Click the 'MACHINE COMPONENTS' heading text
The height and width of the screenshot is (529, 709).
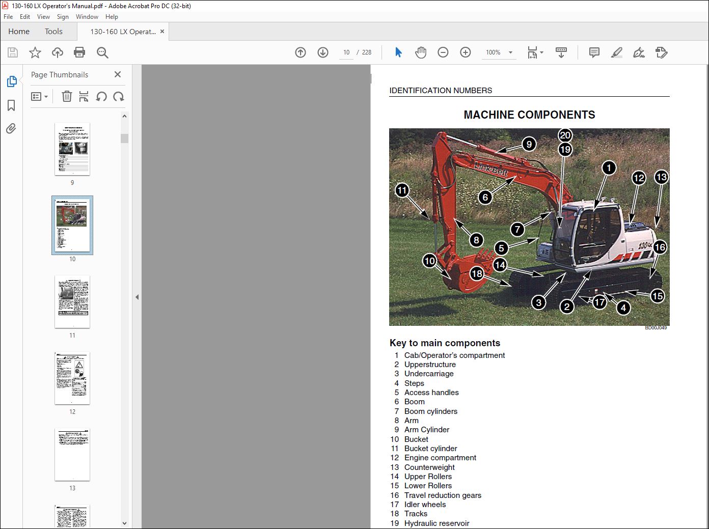529,115
